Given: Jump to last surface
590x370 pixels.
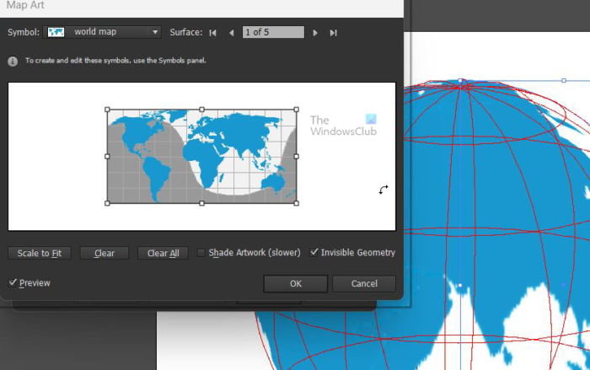Looking at the screenshot, I should pos(333,33).
